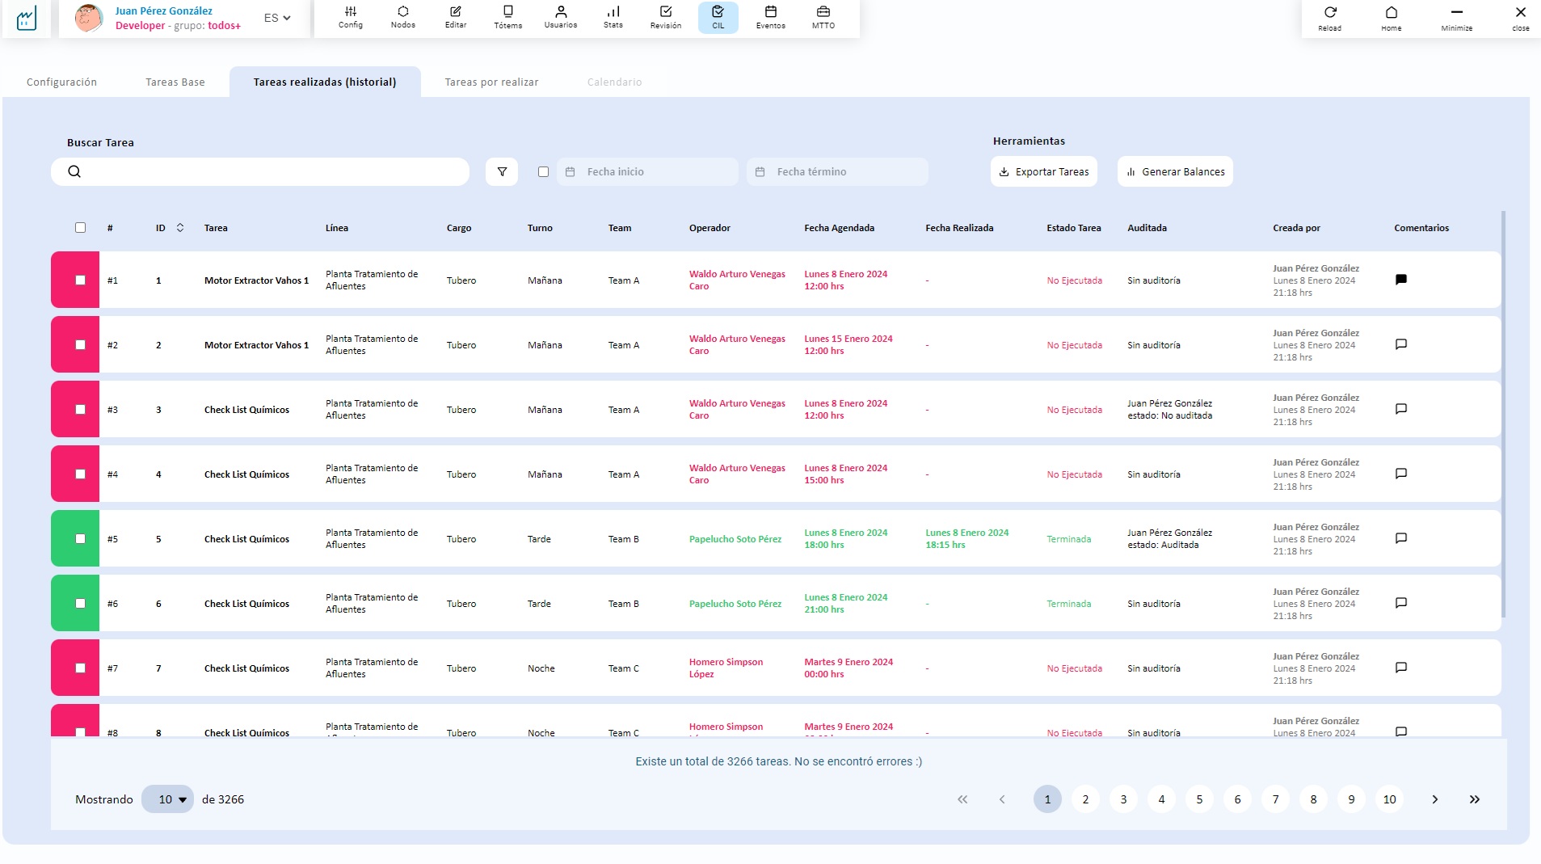Image resolution: width=1541 pixels, height=864 pixels.
Task: Click the pink status block of task #7
Action: click(x=75, y=668)
